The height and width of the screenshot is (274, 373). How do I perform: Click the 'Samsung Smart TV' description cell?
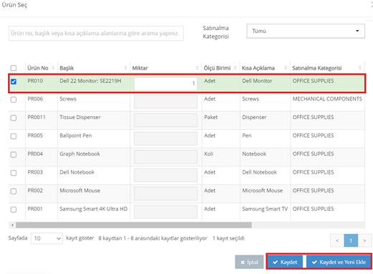pos(265,209)
